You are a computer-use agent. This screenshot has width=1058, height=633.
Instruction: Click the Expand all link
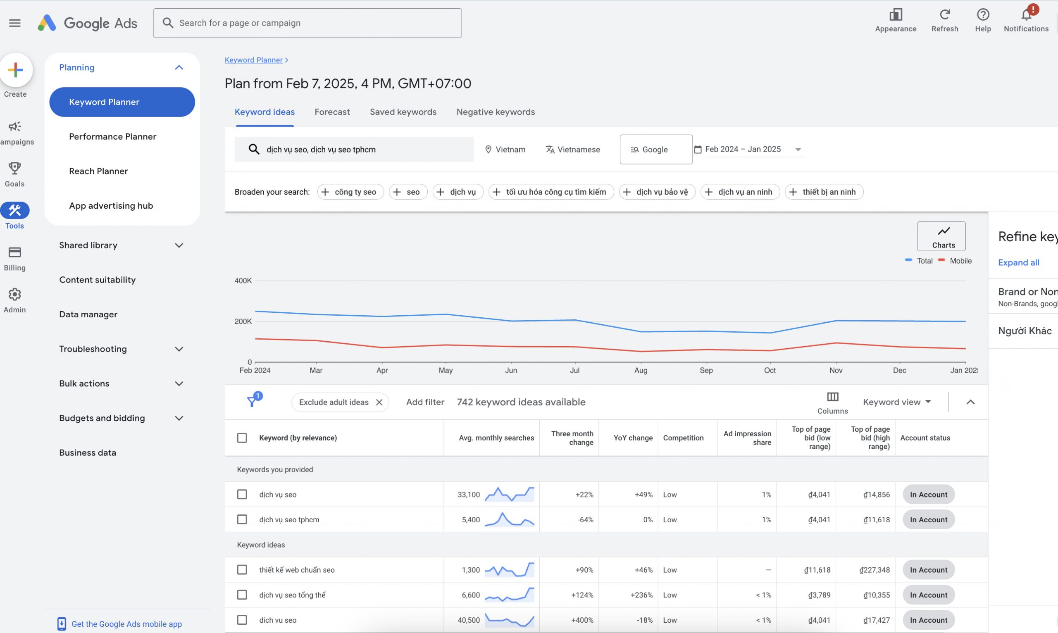(1019, 262)
